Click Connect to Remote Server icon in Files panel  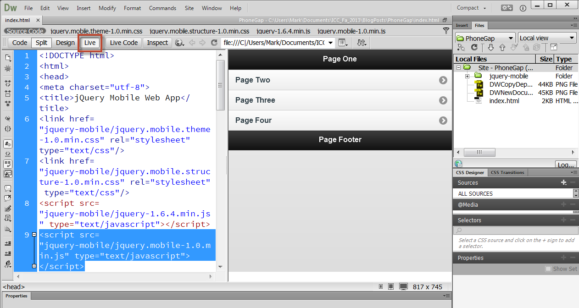461,47
